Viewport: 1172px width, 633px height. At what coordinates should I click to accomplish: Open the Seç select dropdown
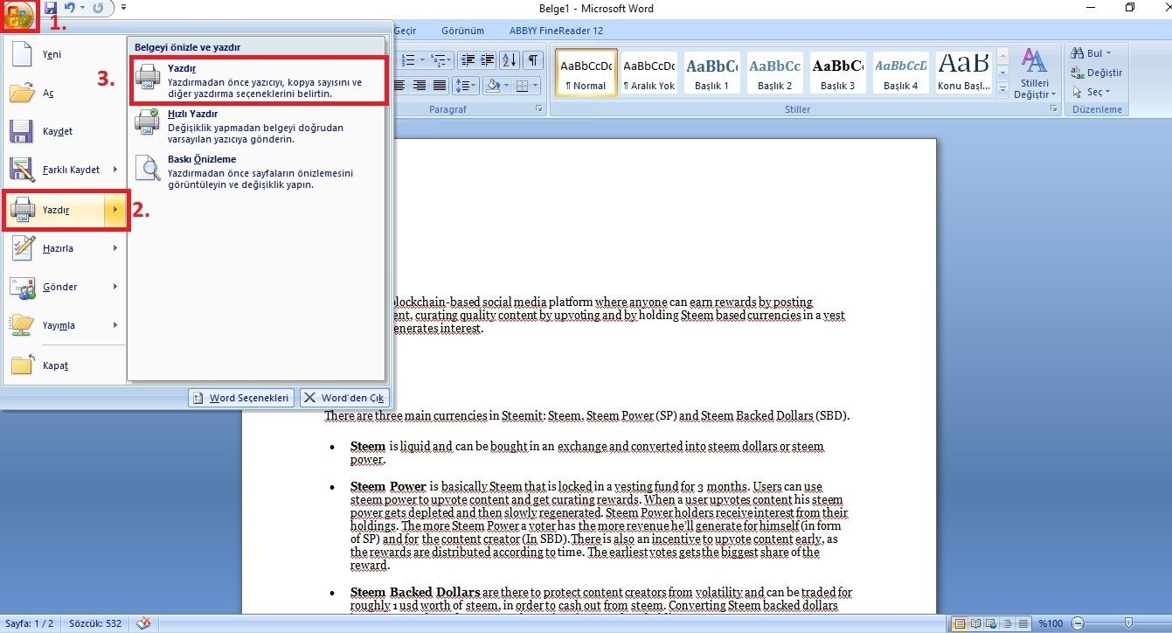pyautogui.click(x=1092, y=92)
